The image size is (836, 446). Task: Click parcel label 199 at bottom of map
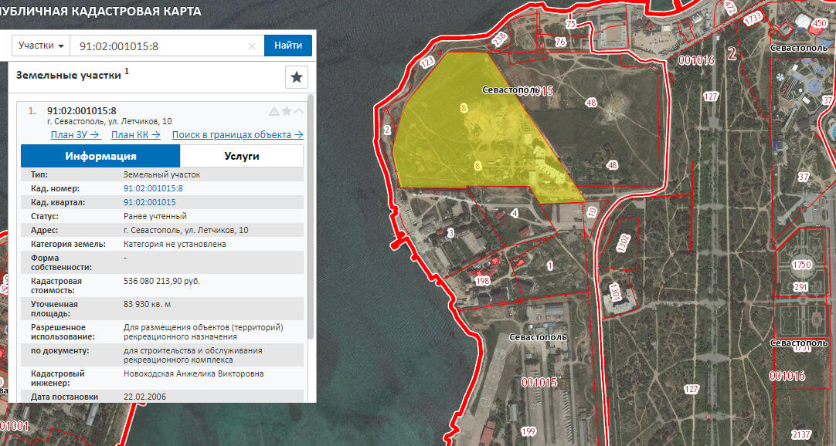pyautogui.click(x=528, y=431)
